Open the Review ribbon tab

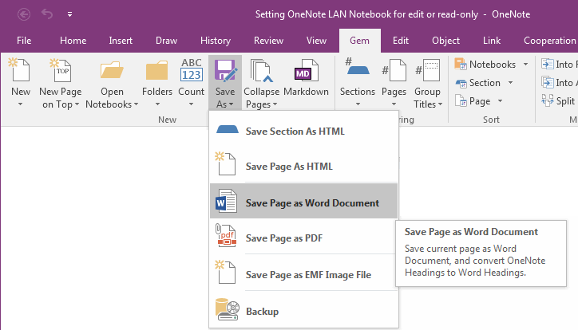tap(268, 41)
